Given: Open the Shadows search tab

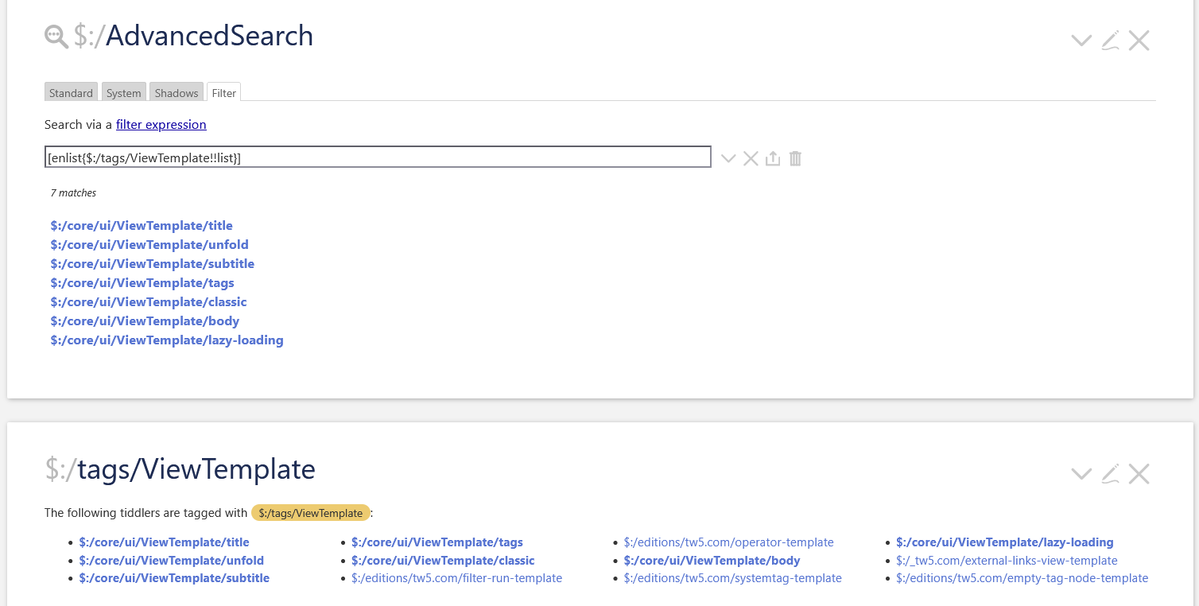Looking at the screenshot, I should 177,93.
